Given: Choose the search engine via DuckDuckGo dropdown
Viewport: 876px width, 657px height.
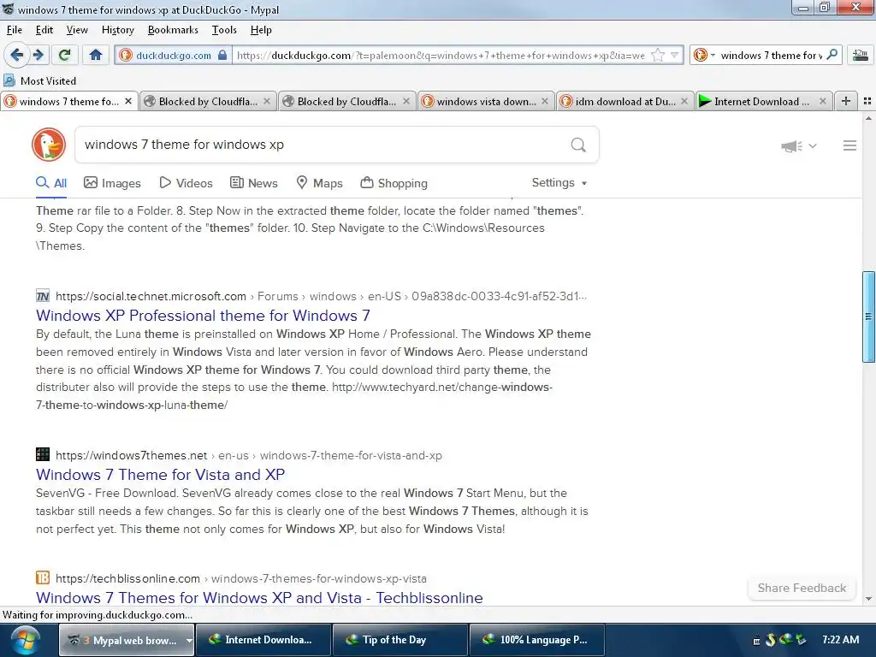Looking at the screenshot, I should pos(704,55).
